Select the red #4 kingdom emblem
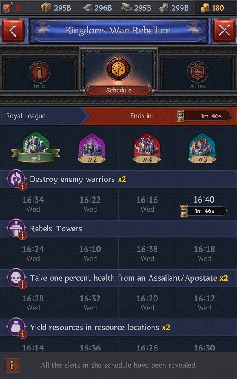Viewport: 237px width, 379px height. pos(147,148)
